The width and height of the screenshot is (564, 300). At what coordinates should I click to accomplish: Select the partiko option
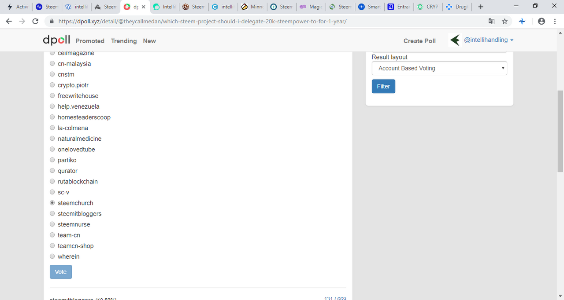tap(52, 160)
